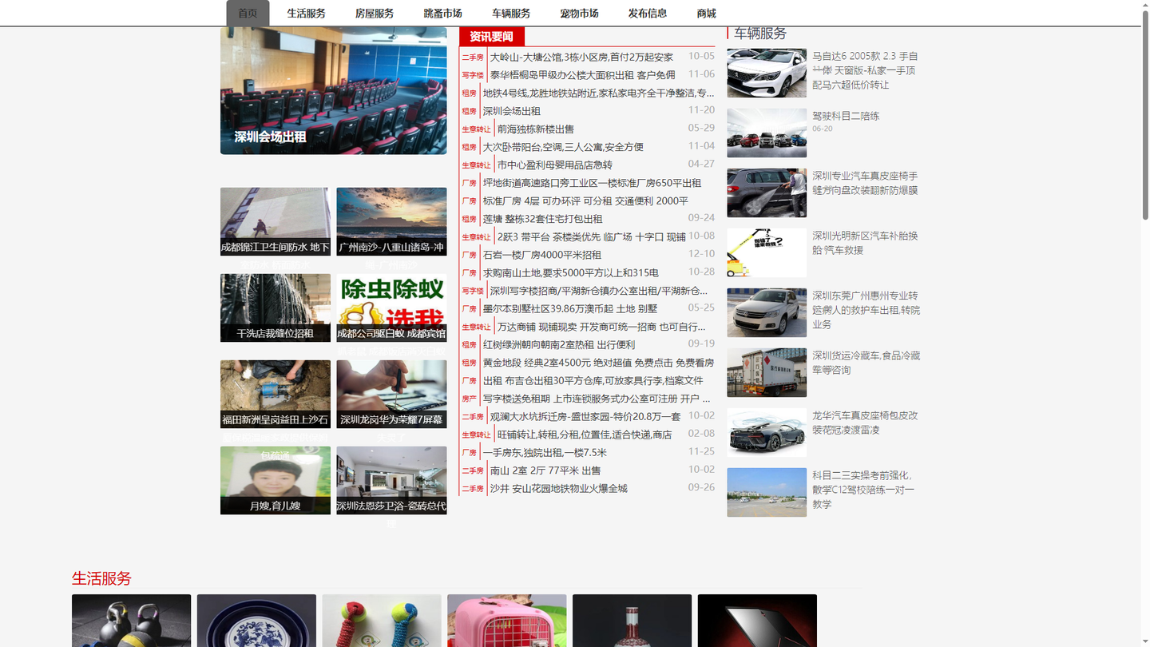Open the 生产转让 tag on 前海独栋新楼出售
The width and height of the screenshot is (1150, 647).
(x=477, y=129)
